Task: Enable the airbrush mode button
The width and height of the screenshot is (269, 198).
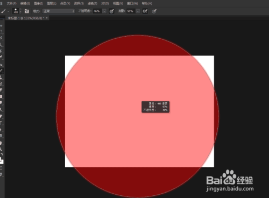Action: pyautogui.click(x=145, y=11)
